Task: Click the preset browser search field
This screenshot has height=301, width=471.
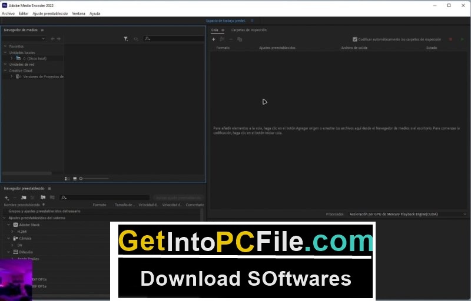Action: click(105, 198)
